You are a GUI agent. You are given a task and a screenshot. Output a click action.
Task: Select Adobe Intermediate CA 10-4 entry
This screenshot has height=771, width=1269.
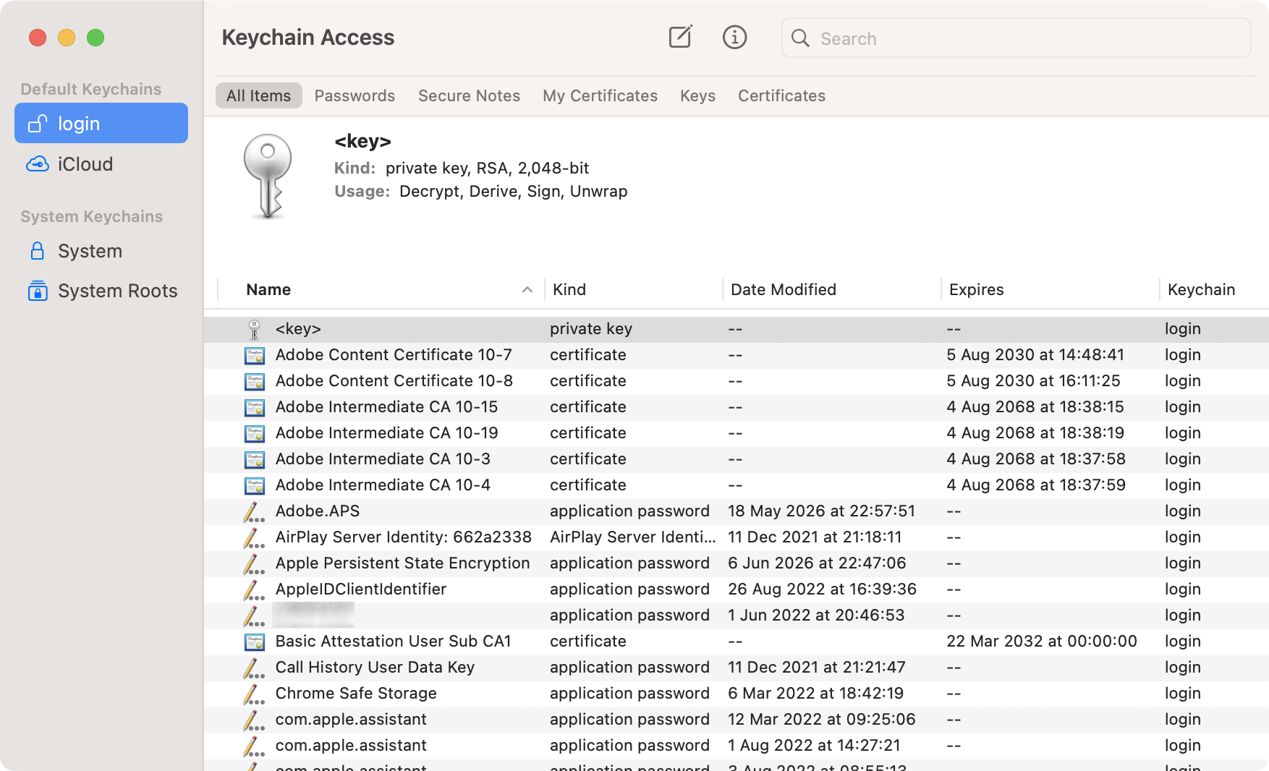(737, 485)
